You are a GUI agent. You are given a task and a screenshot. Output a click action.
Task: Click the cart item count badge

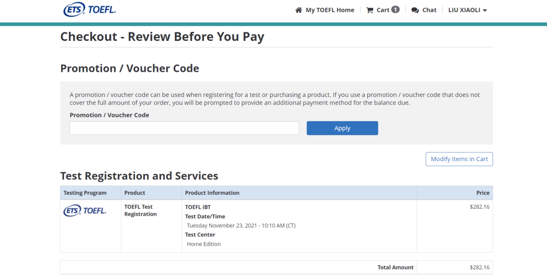click(395, 10)
